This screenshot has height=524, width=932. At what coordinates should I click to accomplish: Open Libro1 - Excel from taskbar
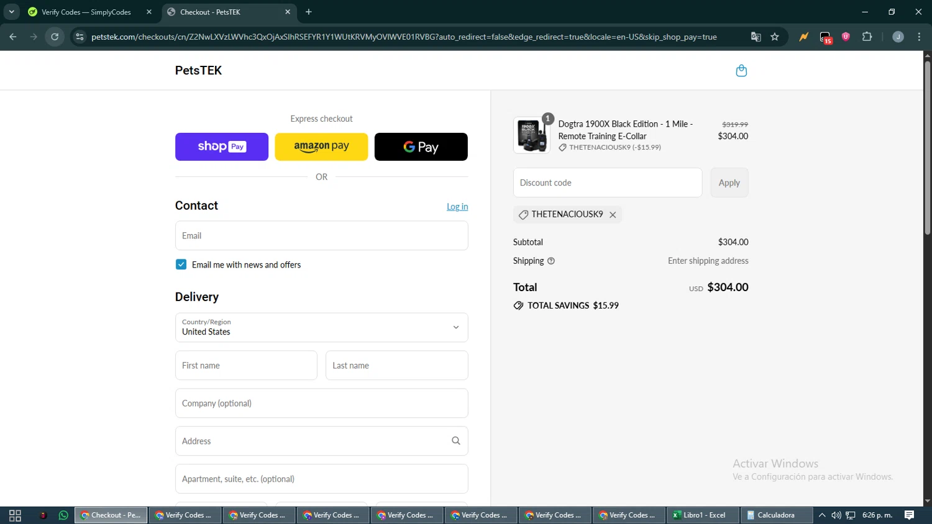point(703,515)
